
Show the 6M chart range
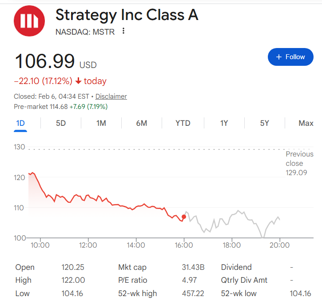pyautogui.click(x=142, y=123)
